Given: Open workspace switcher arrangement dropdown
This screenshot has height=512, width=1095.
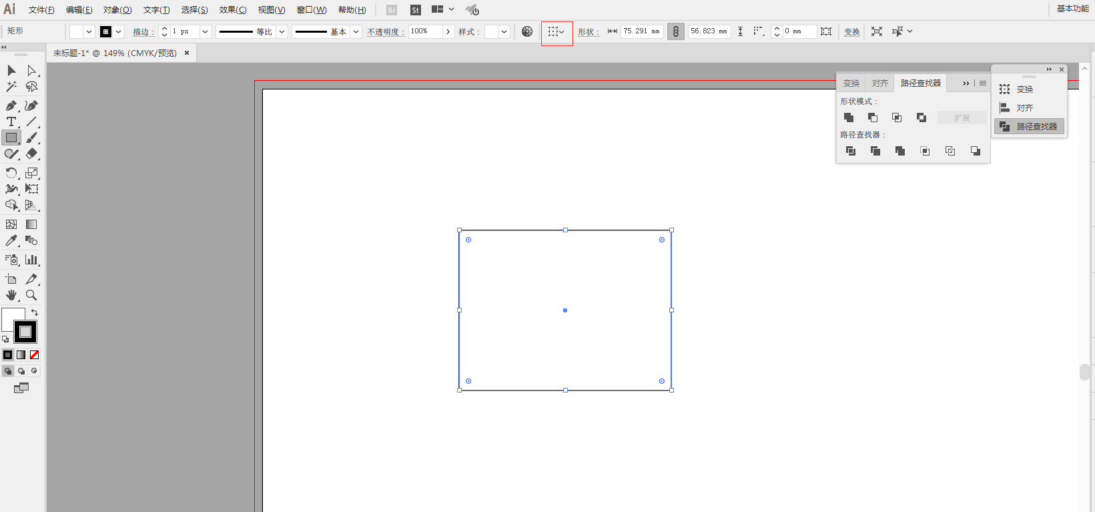Looking at the screenshot, I should pyautogui.click(x=443, y=9).
